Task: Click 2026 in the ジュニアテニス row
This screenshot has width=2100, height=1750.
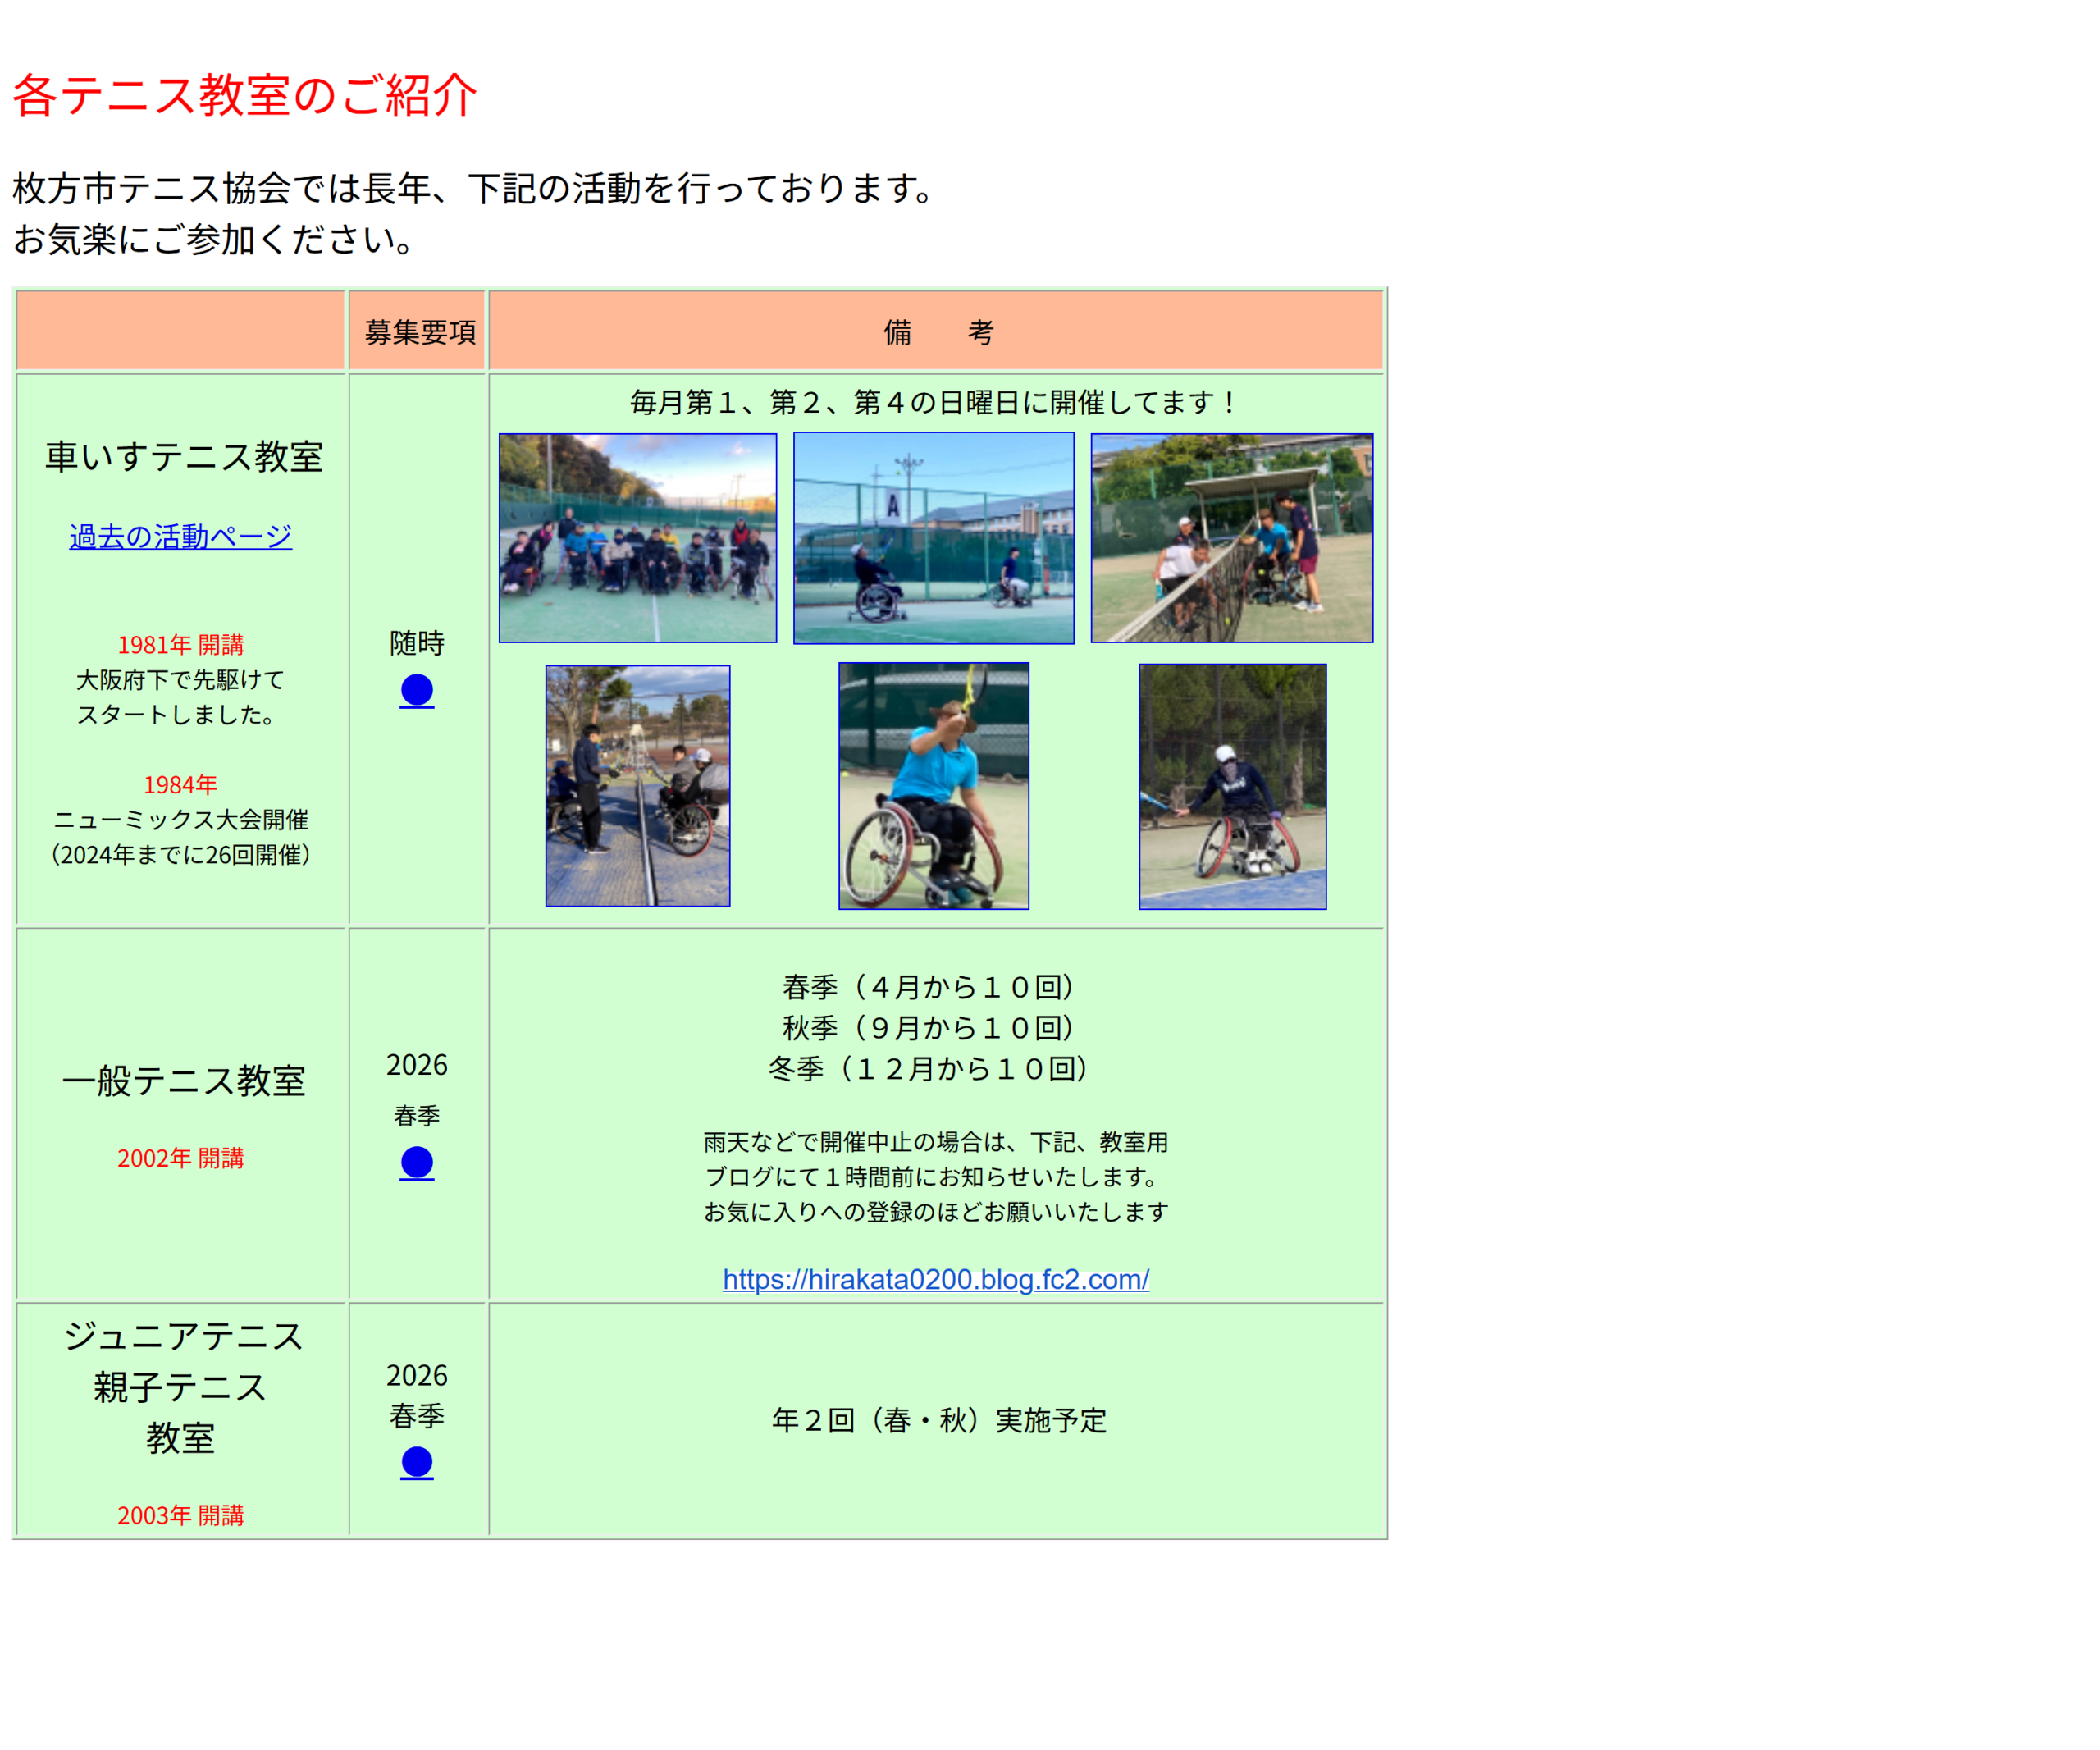Action: pyautogui.click(x=417, y=1376)
